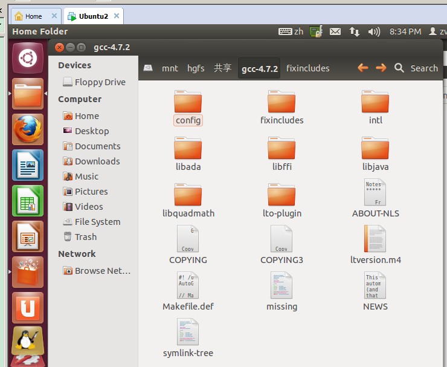Click the mail envelope indicator
Viewport: 447px width, 367px height.
click(x=335, y=31)
